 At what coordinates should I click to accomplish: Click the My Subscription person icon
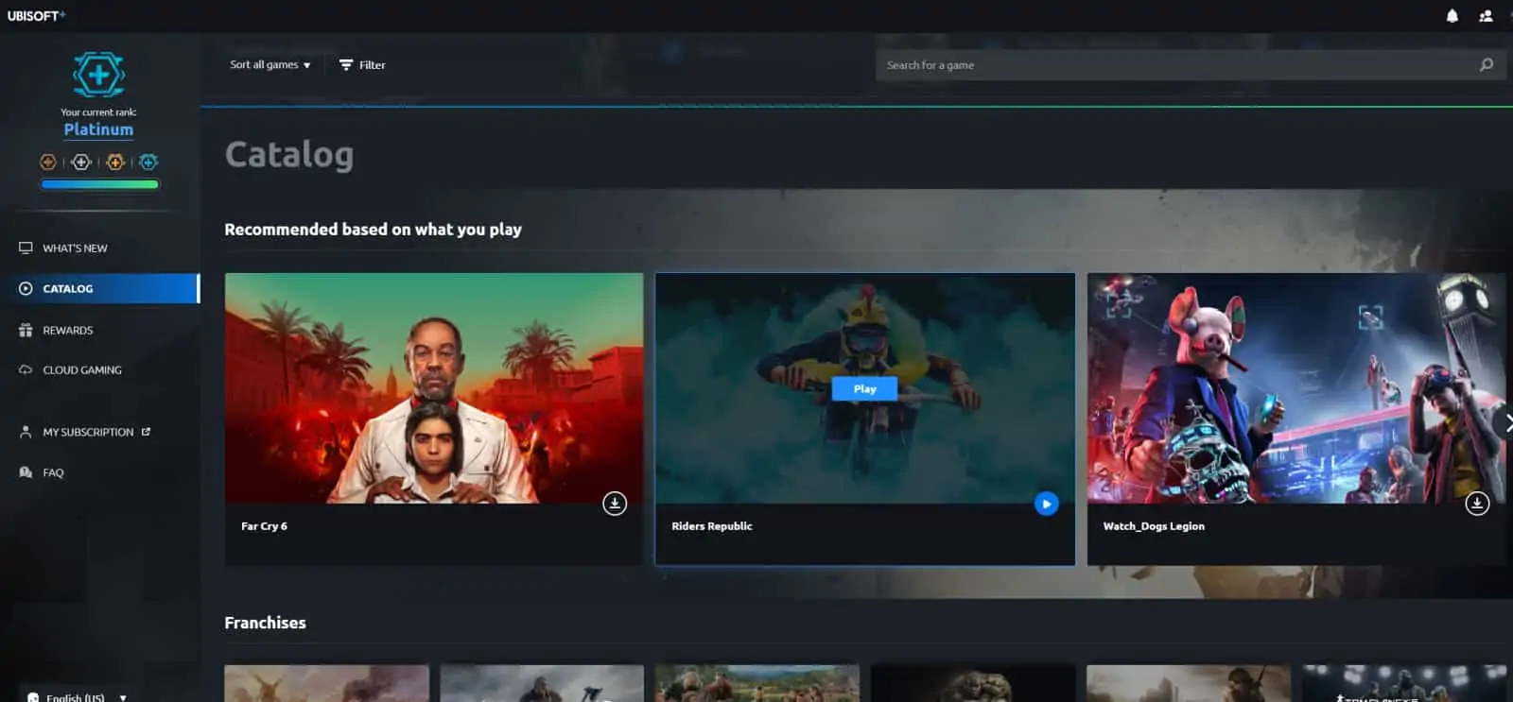click(x=26, y=432)
